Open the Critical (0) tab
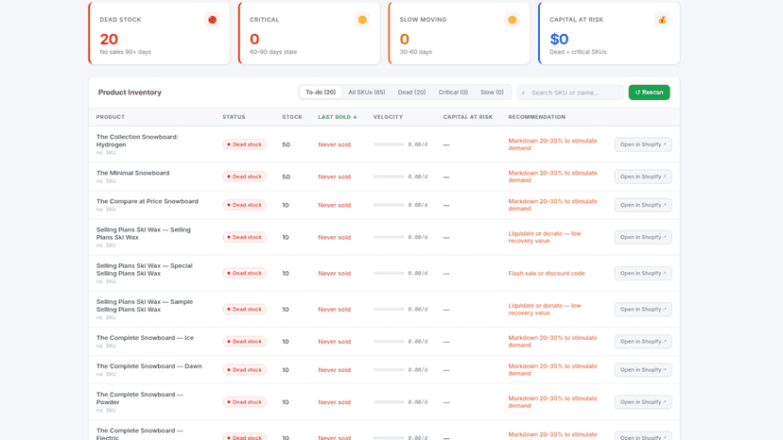This screenshot has height=440, width=783. (x=453, y=93)
